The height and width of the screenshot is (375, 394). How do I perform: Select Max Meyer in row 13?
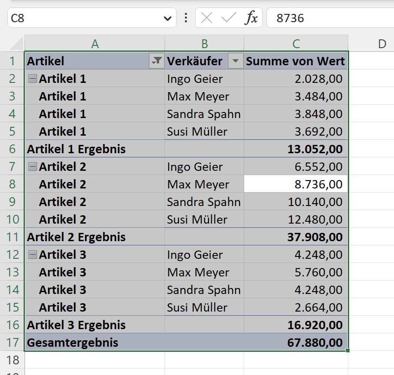[204, 272]
